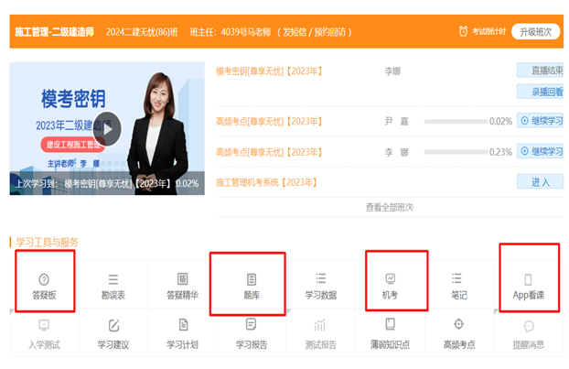Click 进入 for 施工管理机考系统
The height and width of the screenshot is (369, 569).
pos(541,181)
